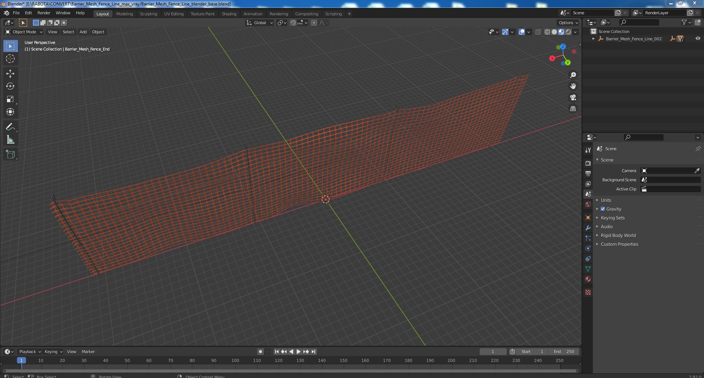Click Marker in the timeline header
Viewport: 704px width, 378px height.
click(88, 352)
